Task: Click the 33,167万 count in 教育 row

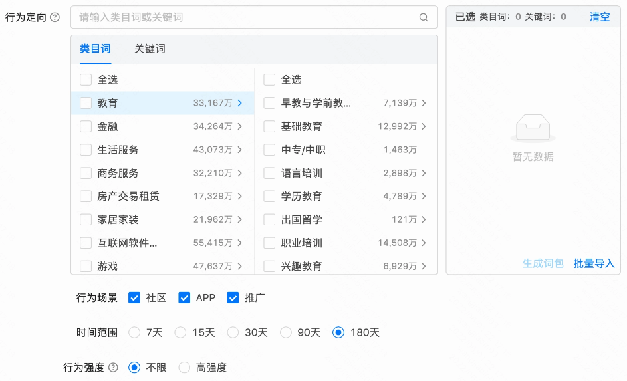Action: tap(213, 103)
